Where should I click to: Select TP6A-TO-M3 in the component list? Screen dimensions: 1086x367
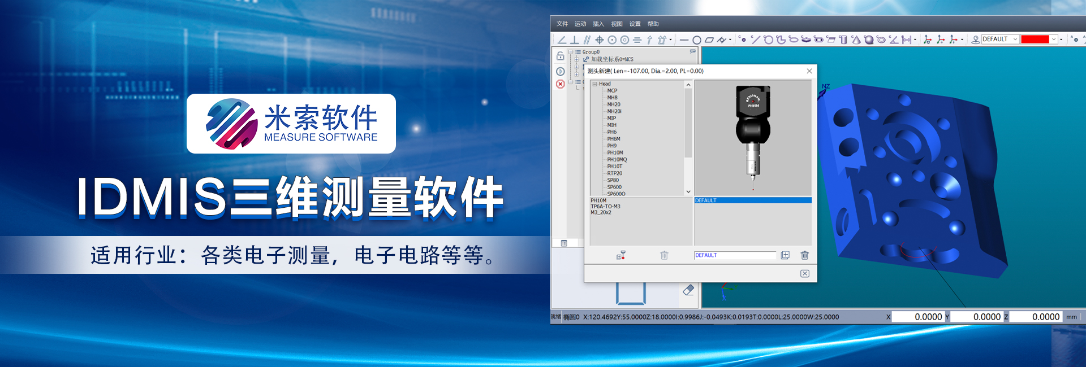[x=605, y=207]
